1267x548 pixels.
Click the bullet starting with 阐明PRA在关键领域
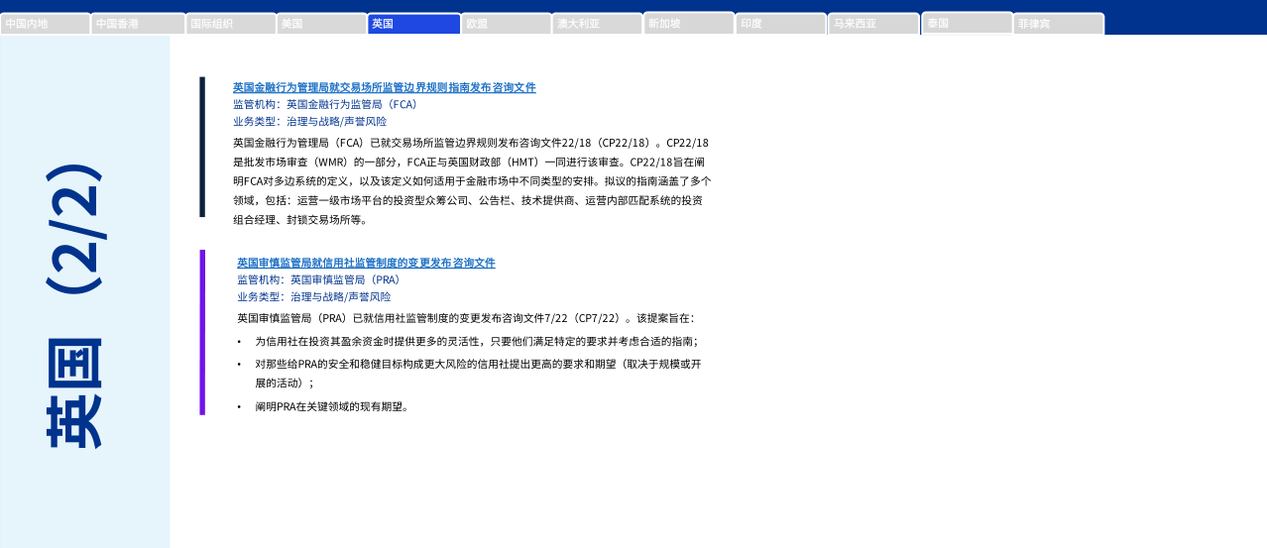pos(331,406)
